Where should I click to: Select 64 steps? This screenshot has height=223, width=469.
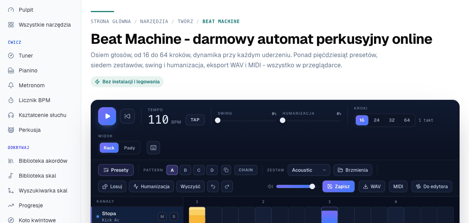407,120
